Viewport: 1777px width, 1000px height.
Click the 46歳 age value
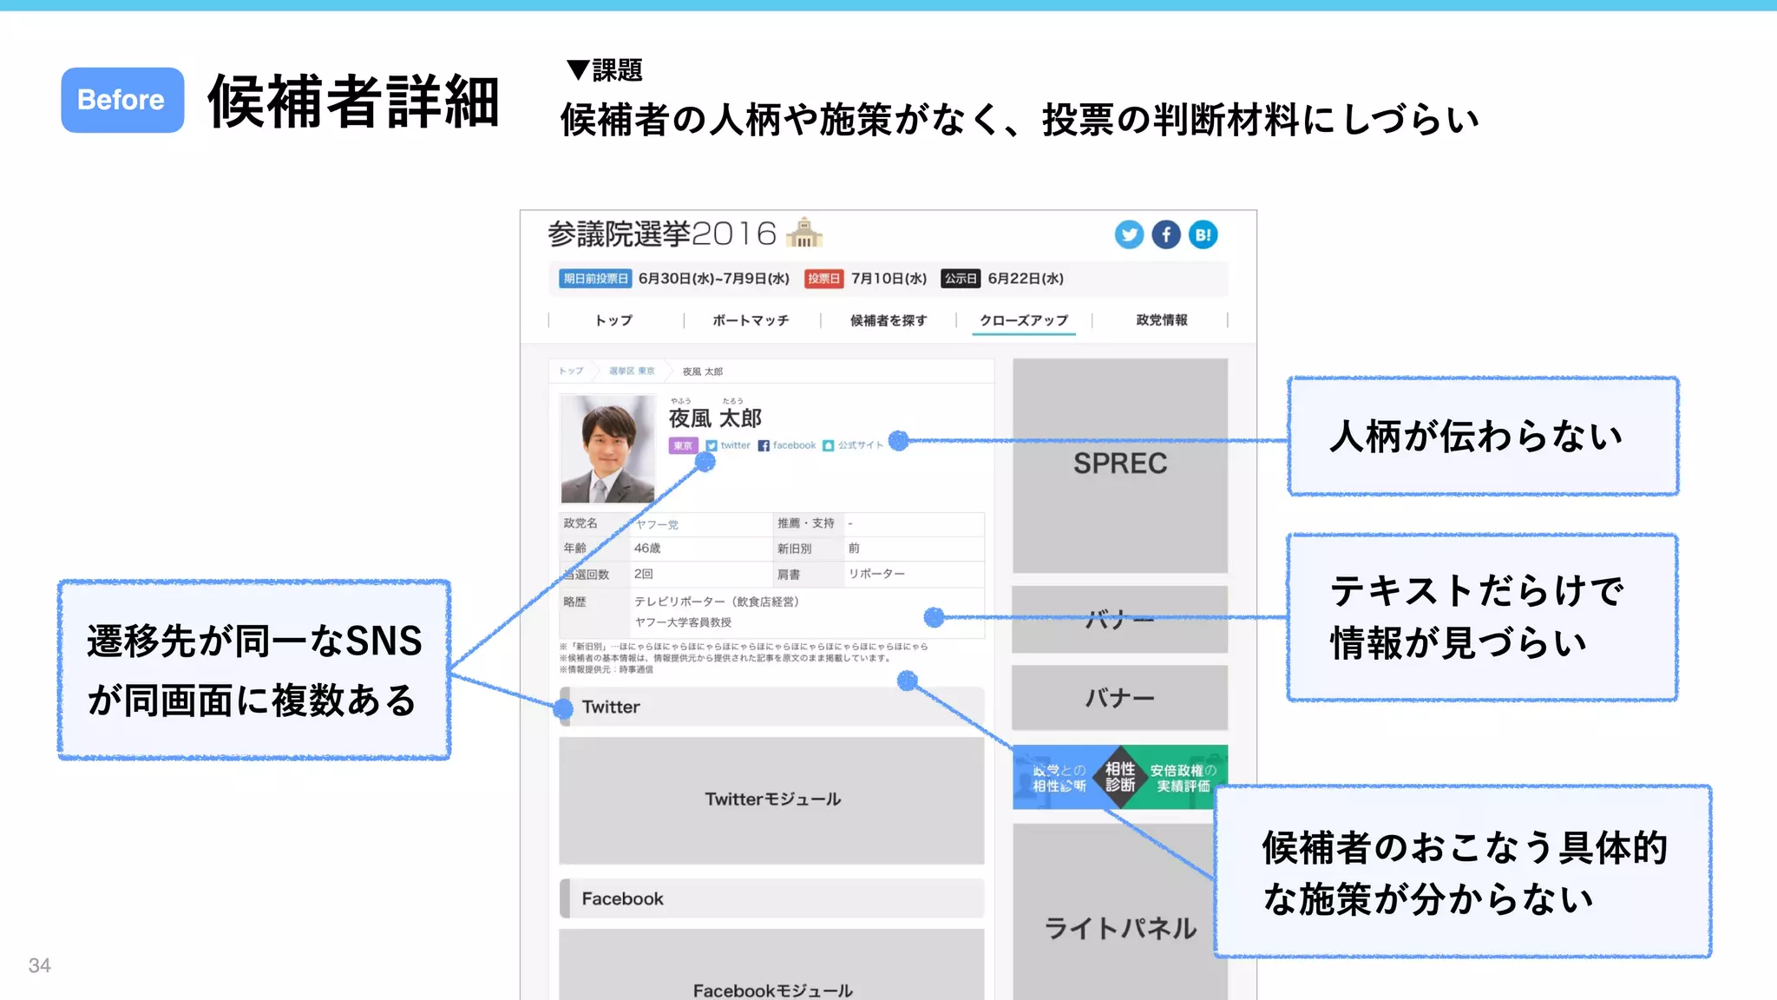[647, 549]
